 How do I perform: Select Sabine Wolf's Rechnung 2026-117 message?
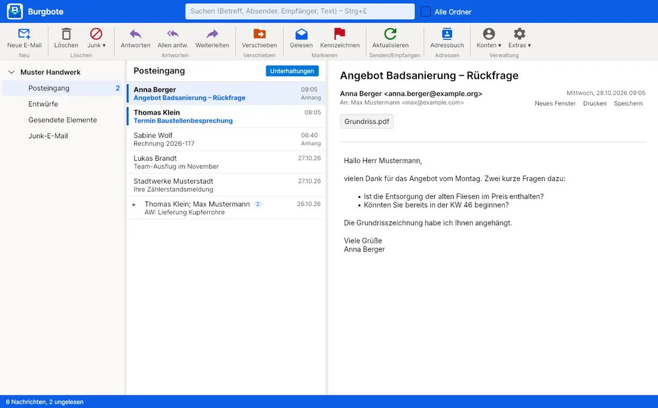(x=226, y=139)
